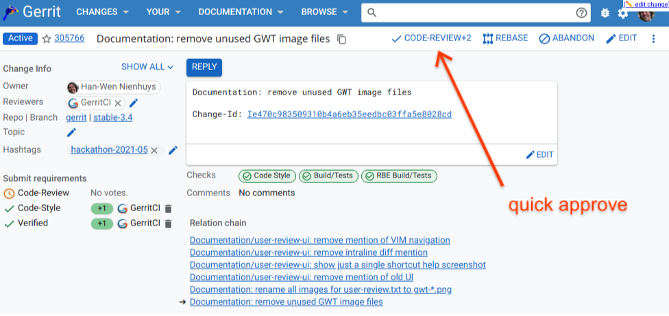Star change 305766
The image size is (669, 316).
[x=47, y=38]
